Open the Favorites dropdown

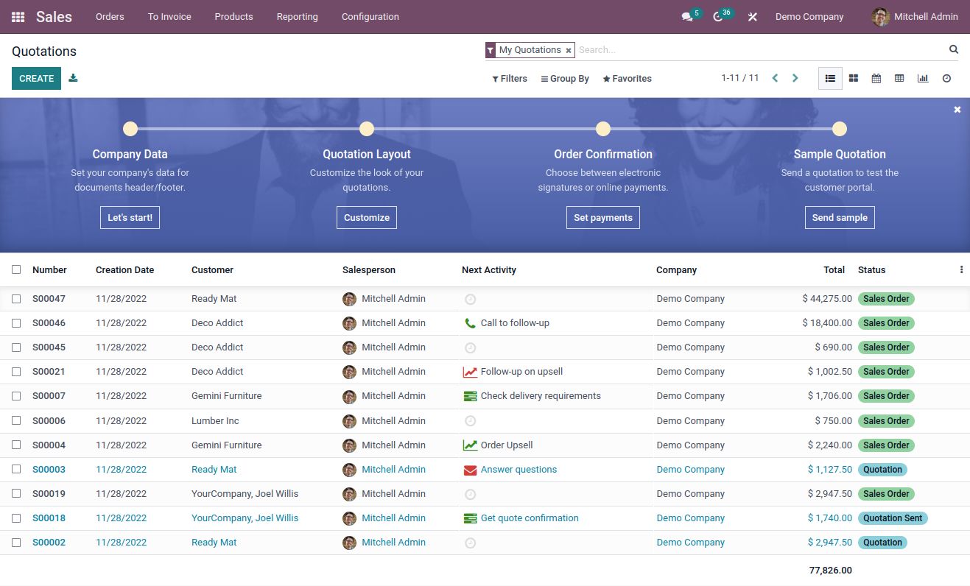tap(627, 79)
